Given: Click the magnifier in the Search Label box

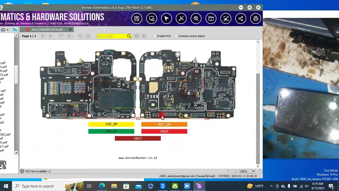Looking at the screenshot, I should [129, 36].
